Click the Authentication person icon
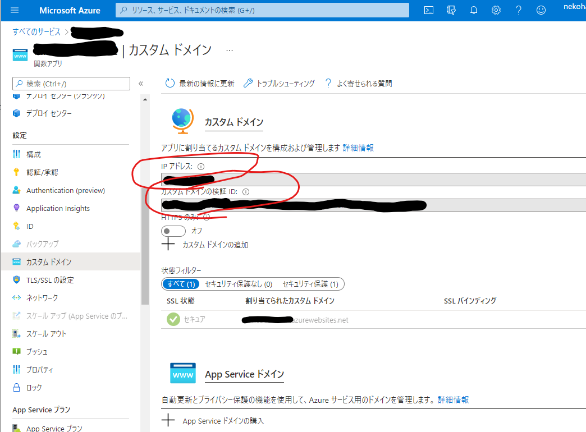This screenshot has height=432, width=586. (x=16, y=190)
